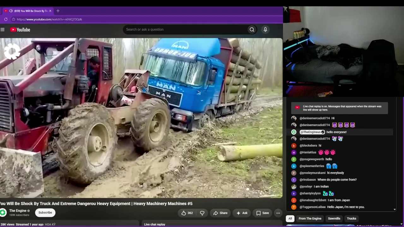404x227 pixels.
Task: Click the purple avatar of @HaniaKiua
Action: 294,153
